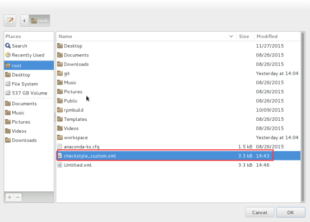Open Recently Used in Places sidebar
Image resolution: width=310 pixels, height=222 pixels.
coord(29,55)
